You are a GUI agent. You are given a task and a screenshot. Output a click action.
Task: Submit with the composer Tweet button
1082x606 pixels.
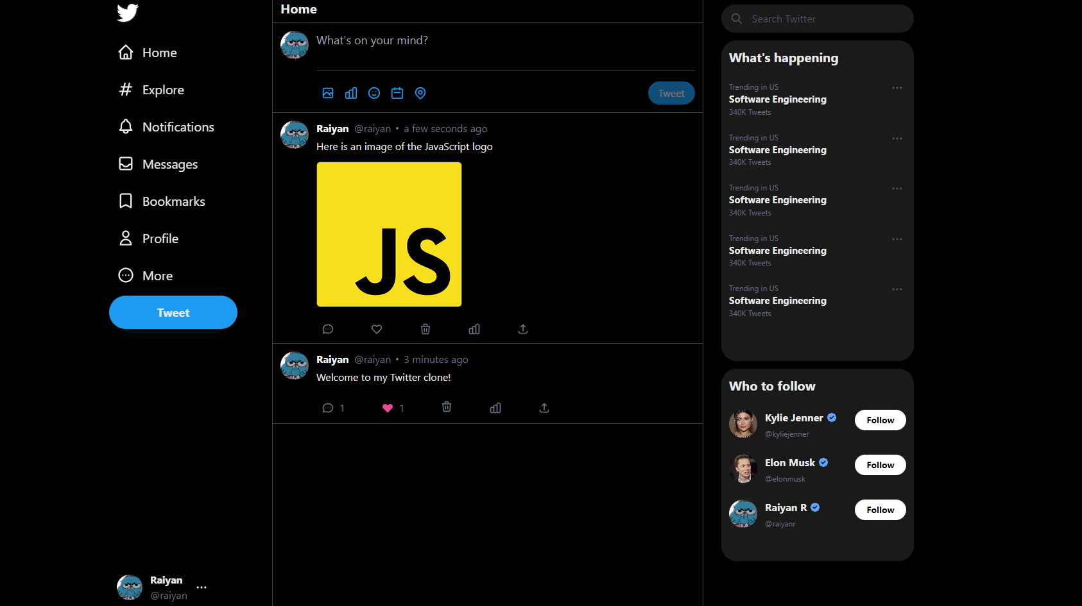click(x=671, y=93)
